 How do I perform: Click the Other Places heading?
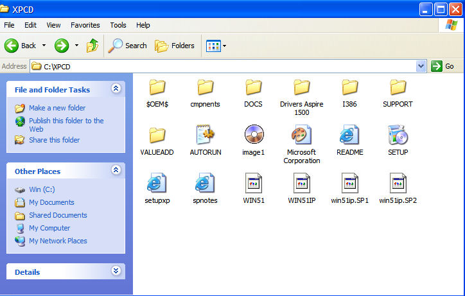(x=37, y=171)
